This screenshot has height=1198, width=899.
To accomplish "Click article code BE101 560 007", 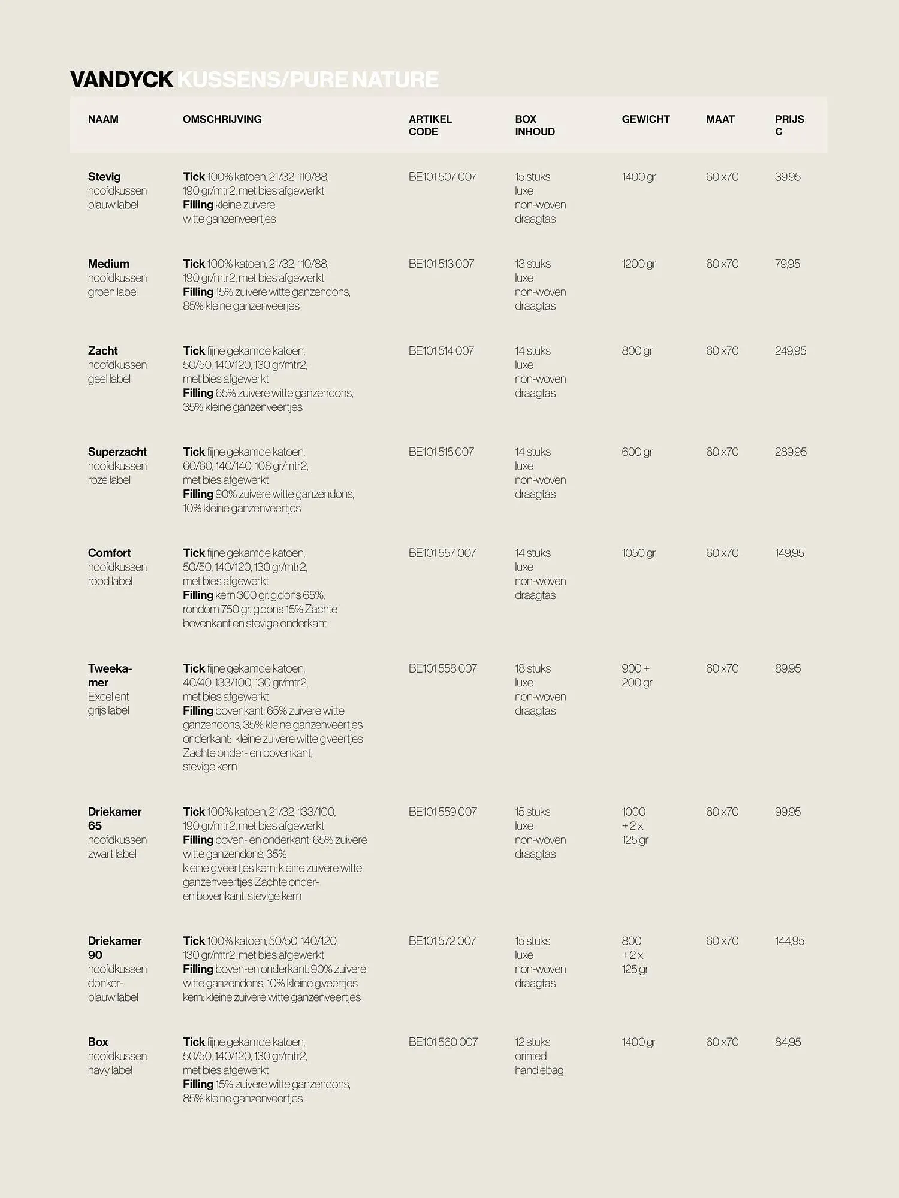I will pos(443,1042).
